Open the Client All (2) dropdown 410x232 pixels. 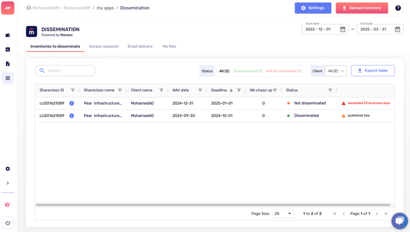coord(336,71)
